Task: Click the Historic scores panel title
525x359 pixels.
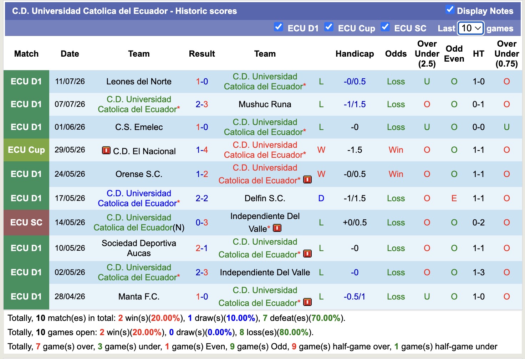Action: pos(124,11)
